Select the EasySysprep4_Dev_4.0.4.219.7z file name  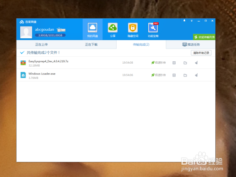click(x=49, y=61)
